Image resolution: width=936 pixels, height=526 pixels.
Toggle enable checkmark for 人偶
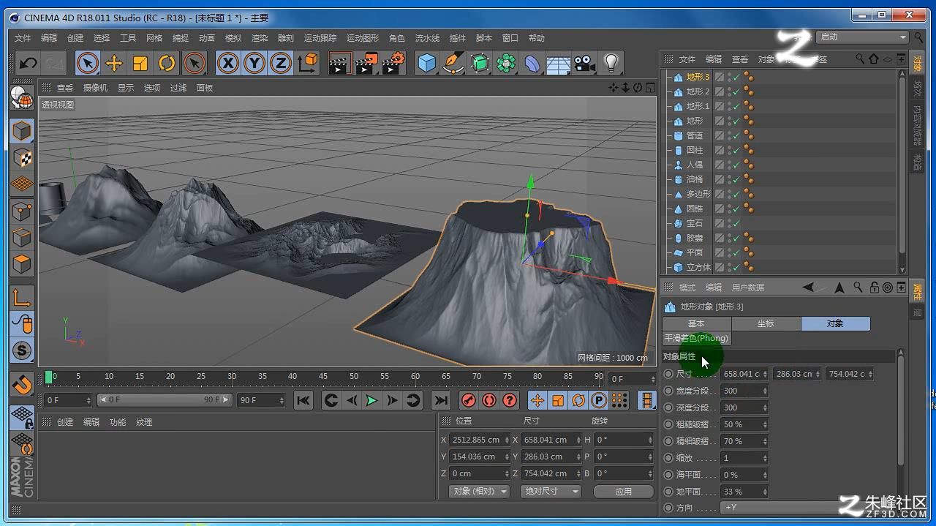pos(736,165)
